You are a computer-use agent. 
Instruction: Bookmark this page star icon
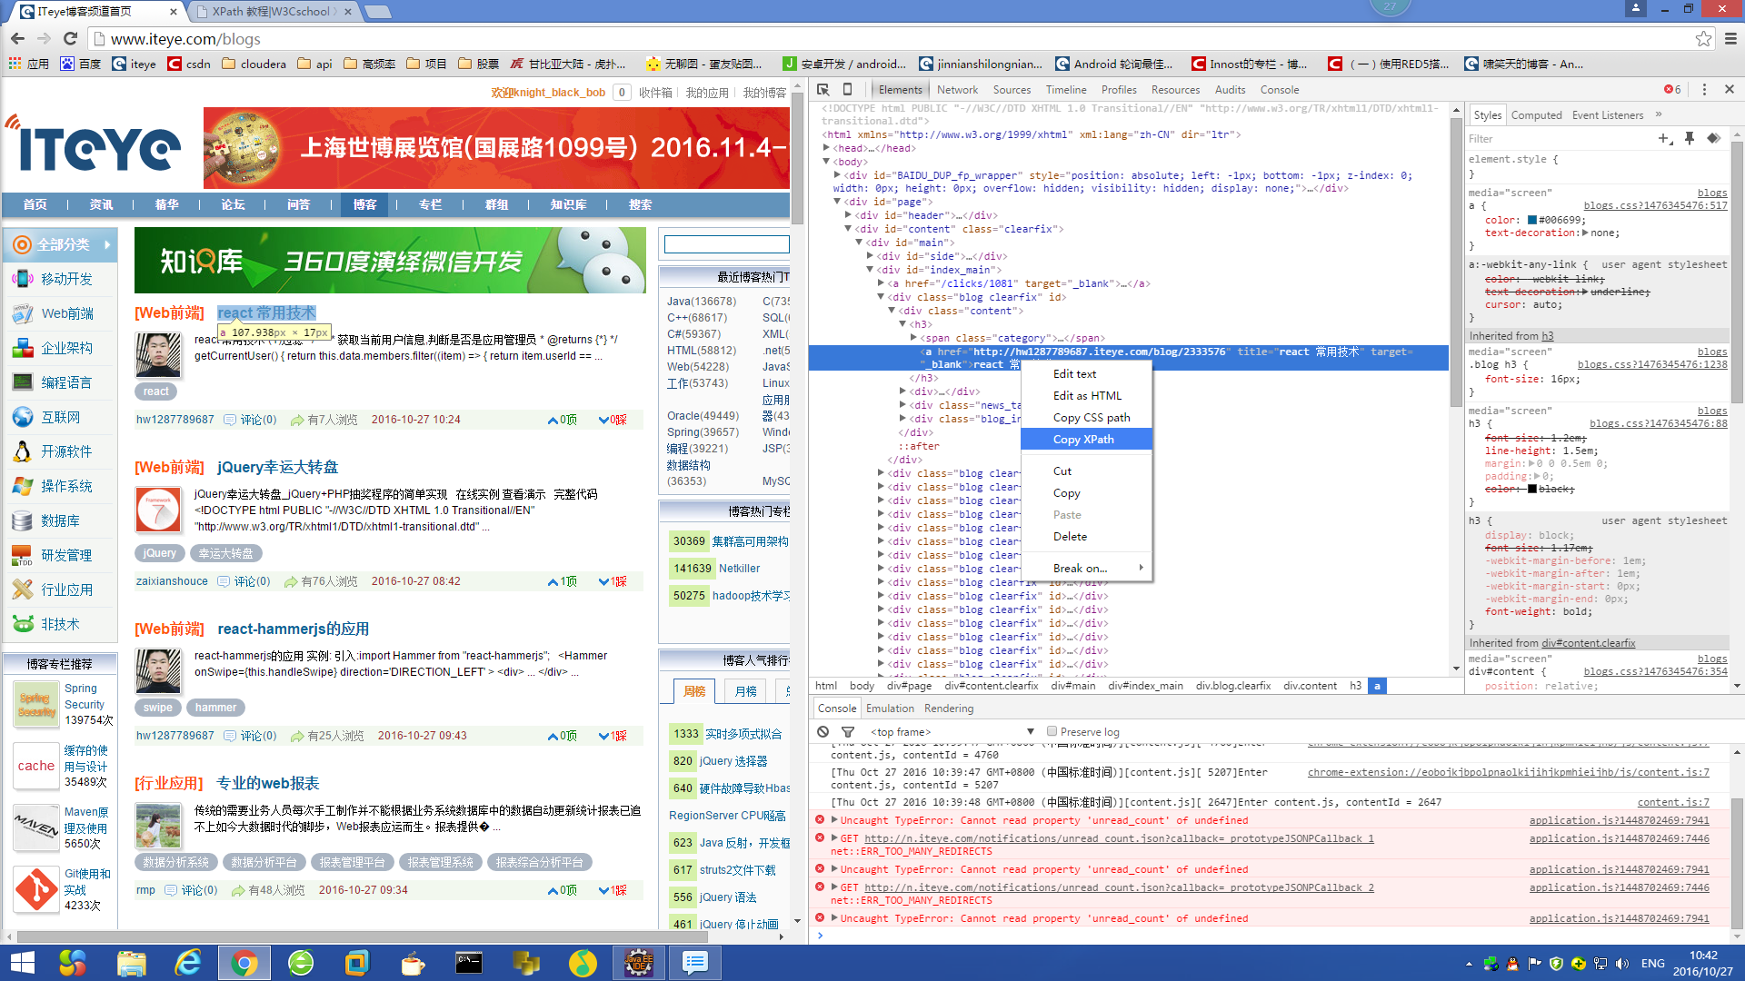[1703, 38]
